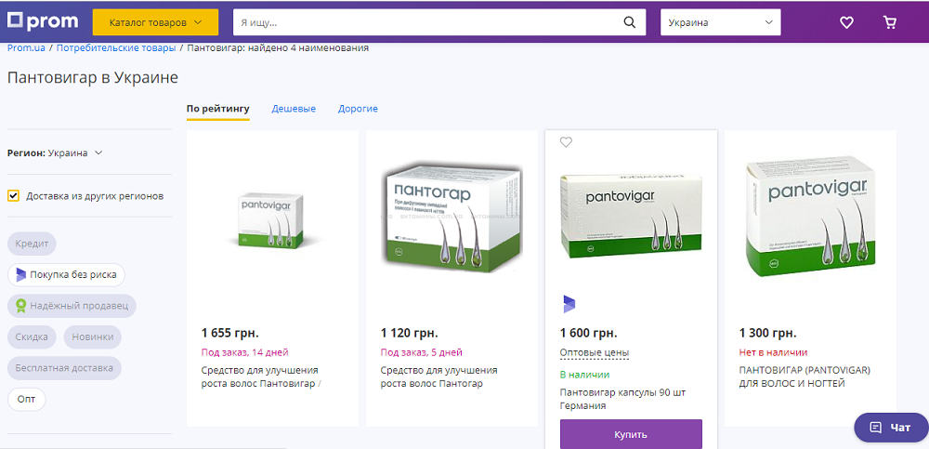Click Под заказ, 5 дней status
This screenshot has height=449, width=929.
422,352
